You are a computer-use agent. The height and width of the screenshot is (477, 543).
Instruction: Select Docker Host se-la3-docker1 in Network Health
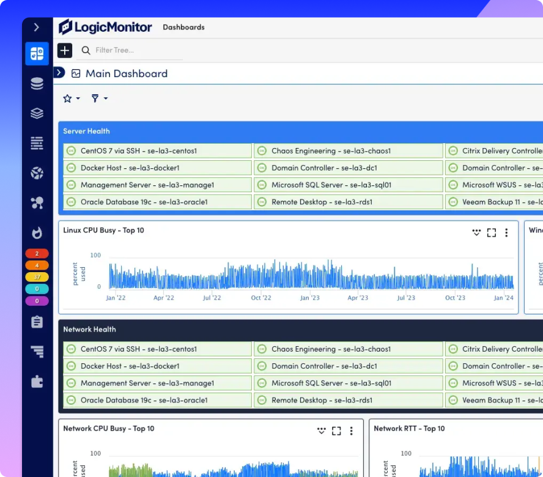click(x=157, y=366)
